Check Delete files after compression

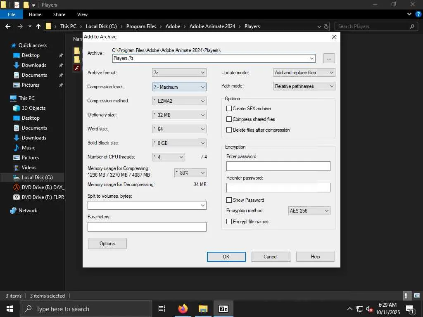pyautogui.click(x=229, y=130)
